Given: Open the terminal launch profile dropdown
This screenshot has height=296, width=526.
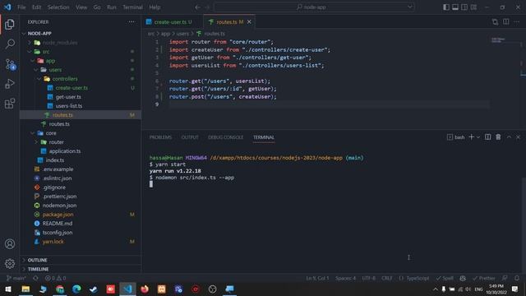Looking at the screenshot, I should point(478,137).
